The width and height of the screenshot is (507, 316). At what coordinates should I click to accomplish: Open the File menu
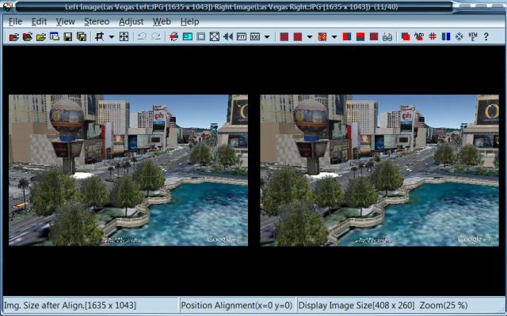(x=15, y=21)
